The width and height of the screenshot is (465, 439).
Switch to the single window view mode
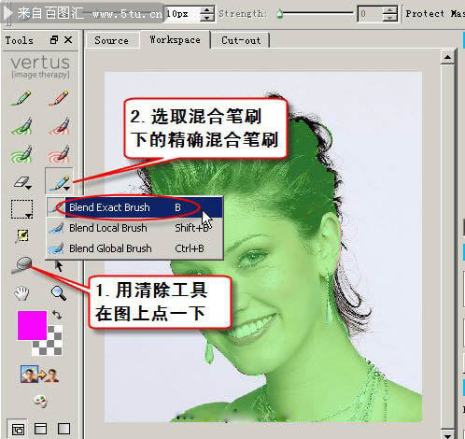(x=63, y=429)
